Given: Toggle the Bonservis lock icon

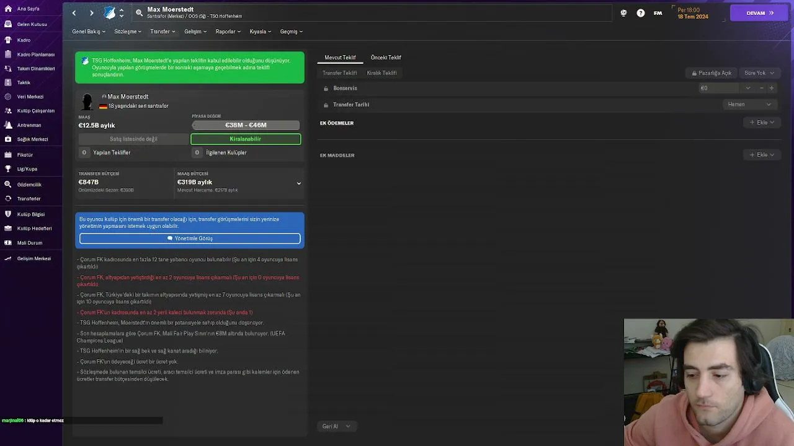Looking at the screenshot, I should pos(326,89).
